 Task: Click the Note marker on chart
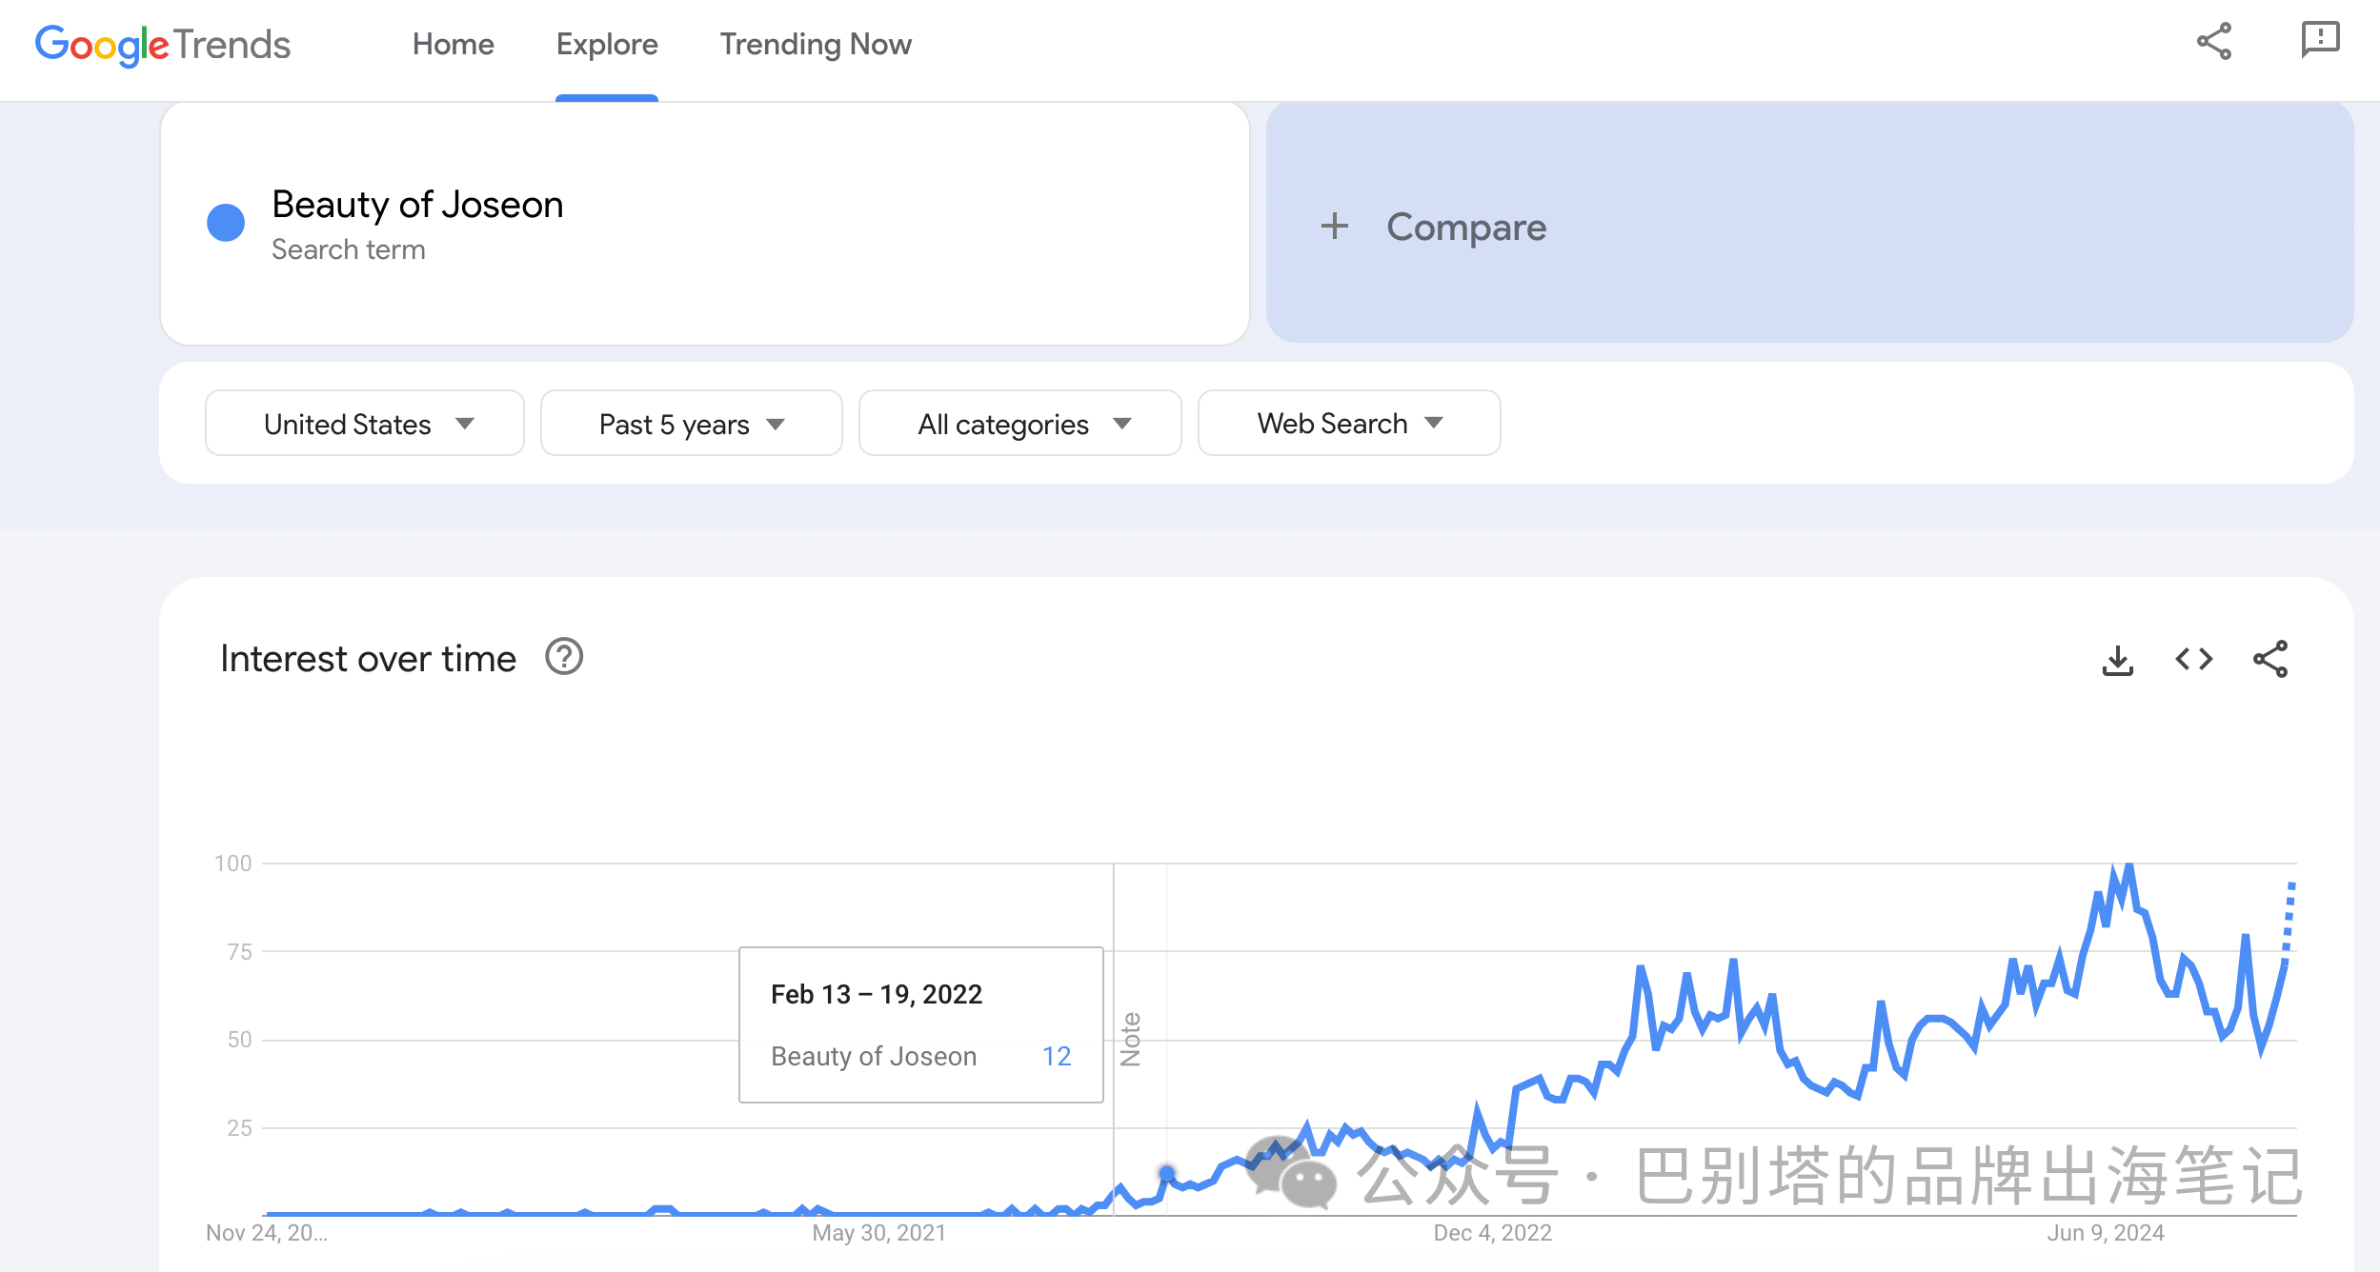1131,1040
